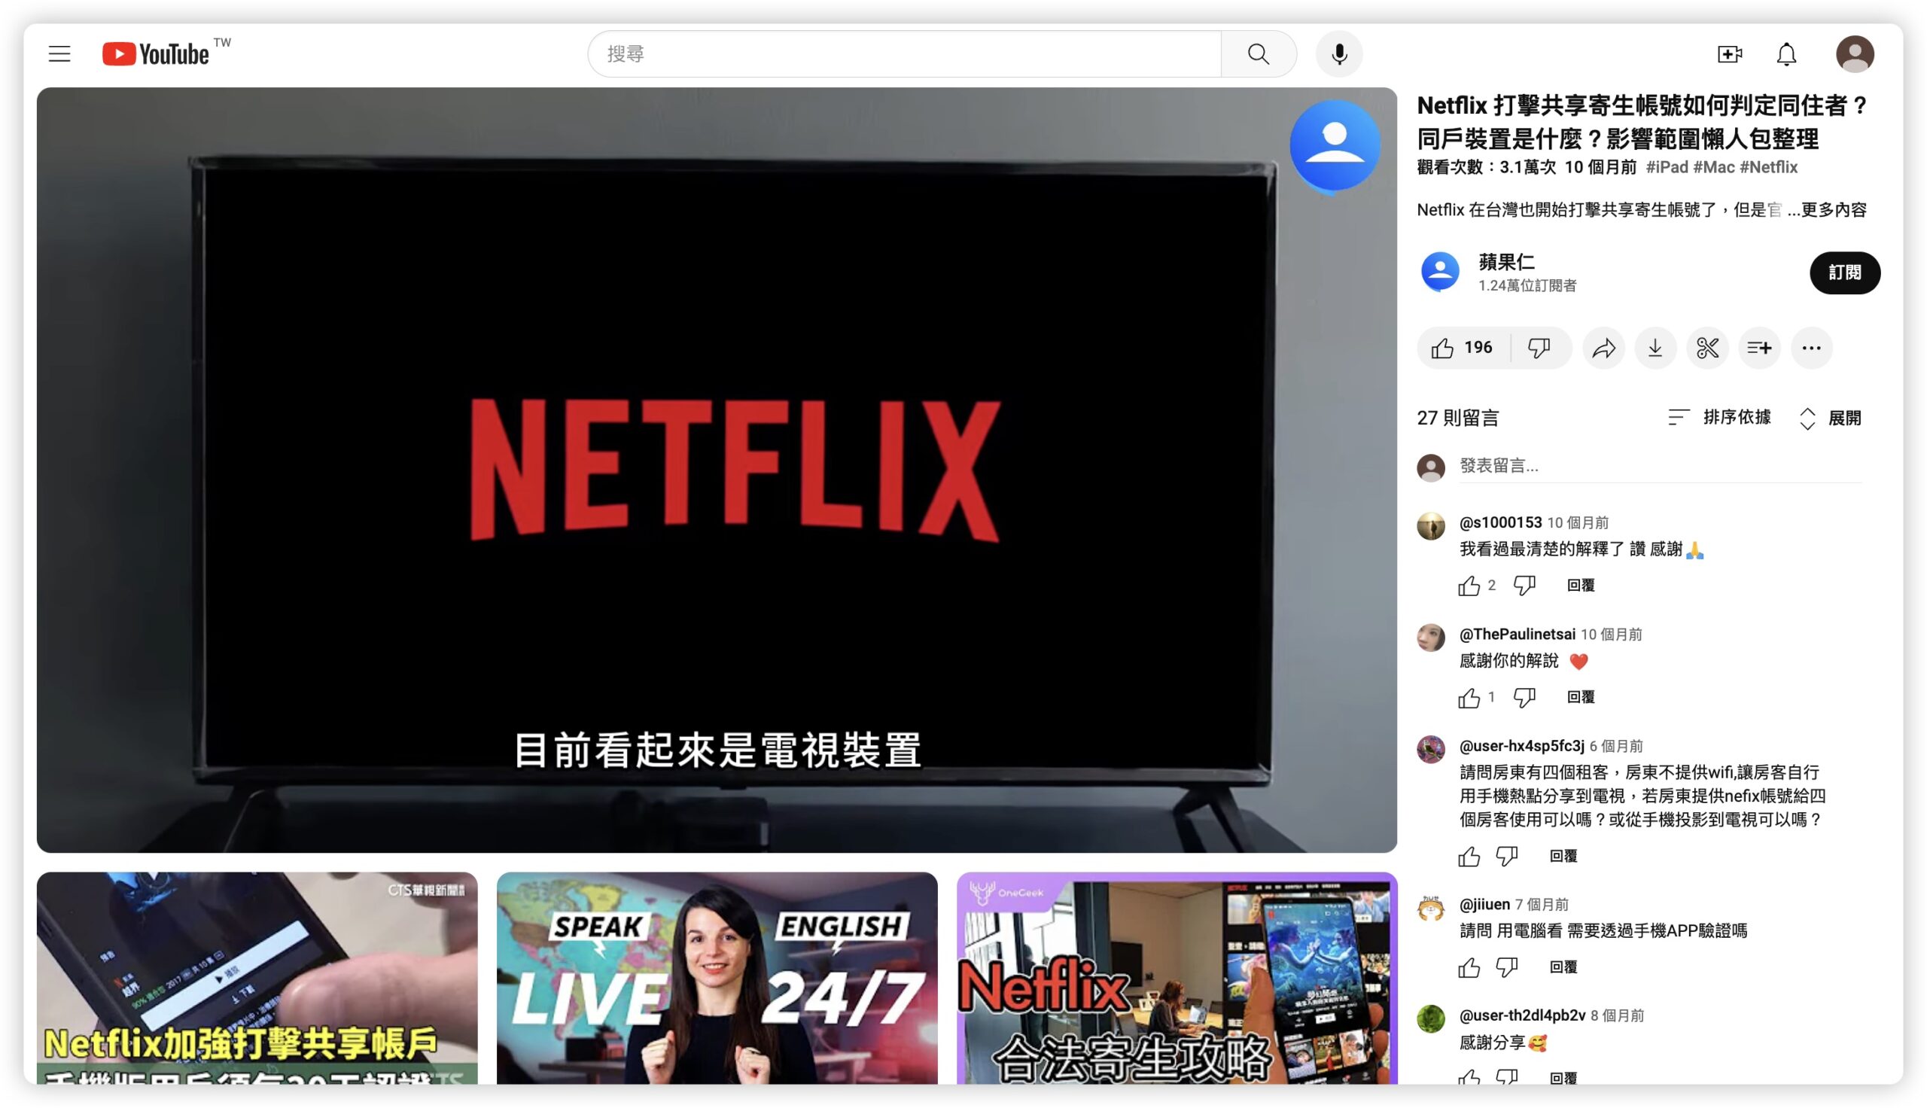Open @jiiuen username link

tap(1484, 904)
